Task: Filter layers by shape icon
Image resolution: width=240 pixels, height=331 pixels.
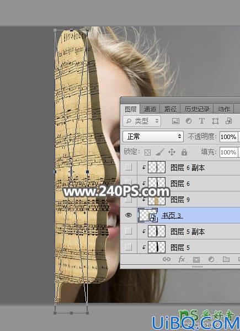Action: (x=215, y=121)
